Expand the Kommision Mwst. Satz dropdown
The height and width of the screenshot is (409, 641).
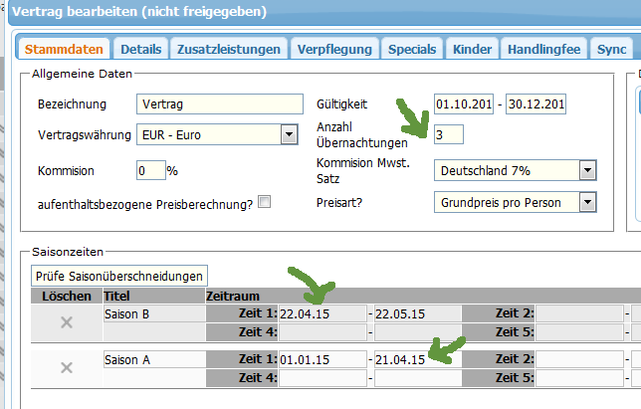(587, 170)
